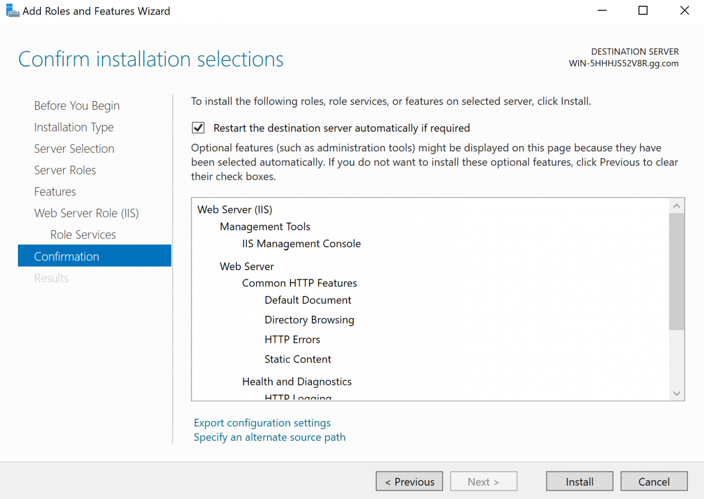Open Specify an alternate source path
704x499 pixels.
[x=269, y=437]
